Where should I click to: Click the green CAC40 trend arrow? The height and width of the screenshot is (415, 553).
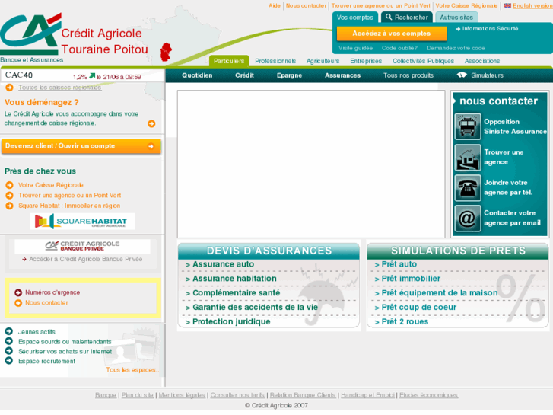(92, 76)
